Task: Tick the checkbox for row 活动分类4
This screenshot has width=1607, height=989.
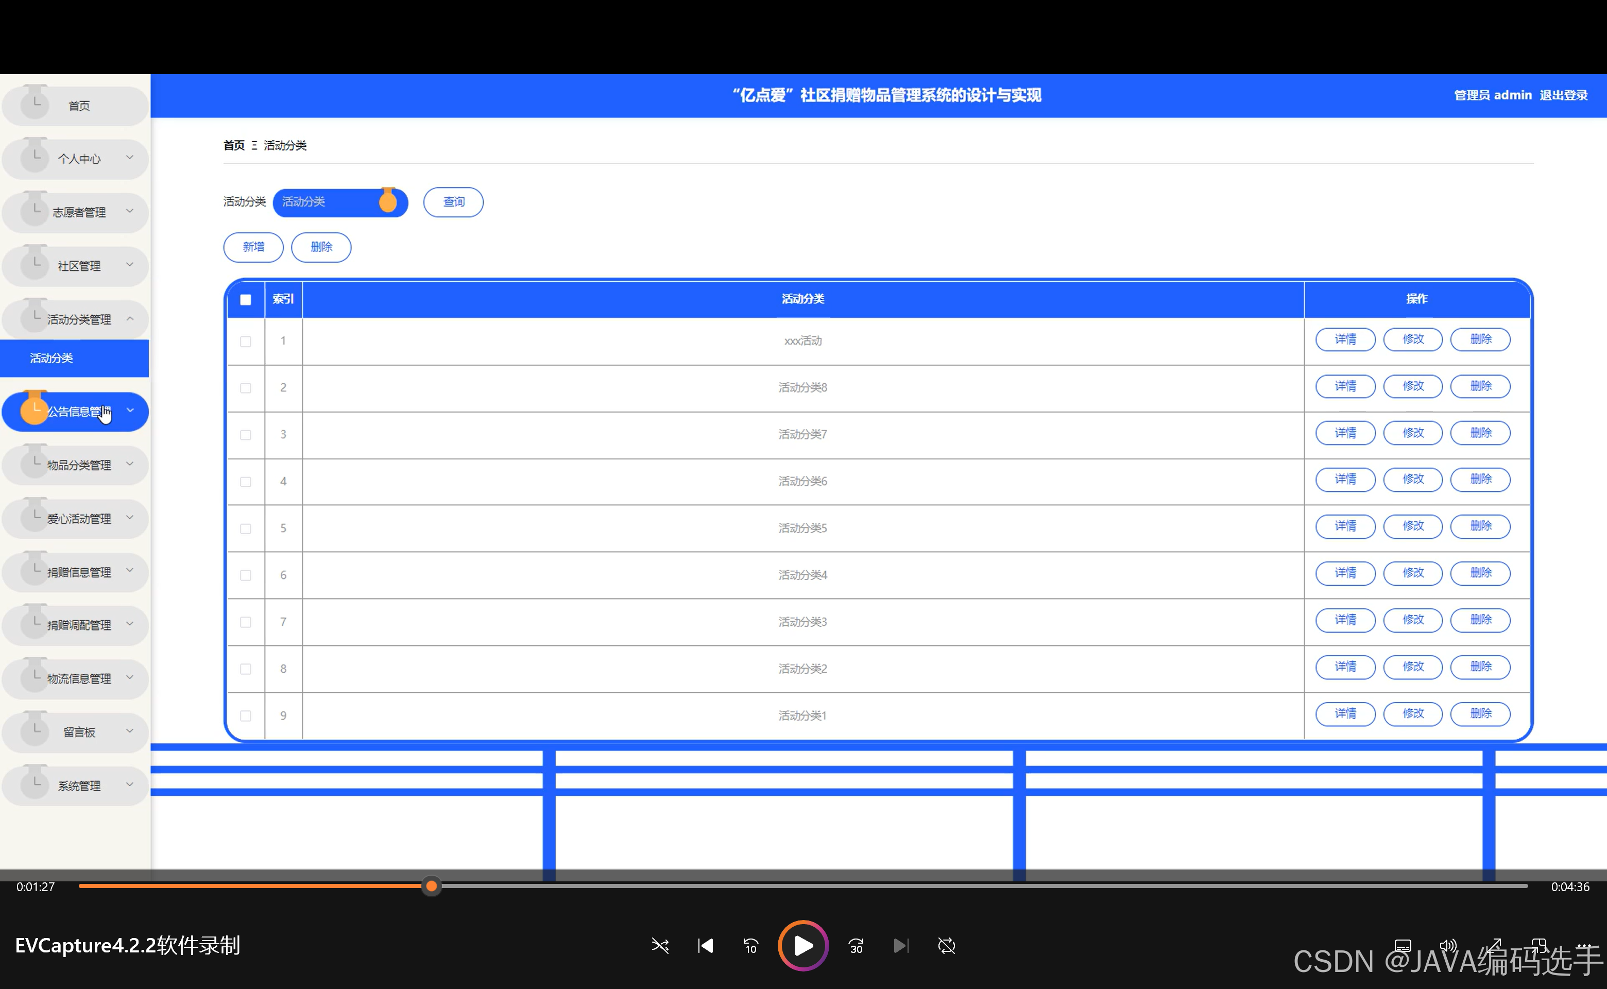Action: click(246, 575)
